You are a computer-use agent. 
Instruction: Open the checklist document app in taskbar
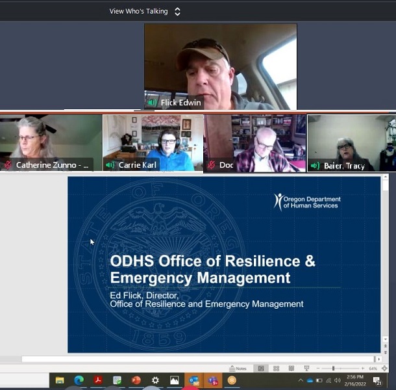(117, 380)
